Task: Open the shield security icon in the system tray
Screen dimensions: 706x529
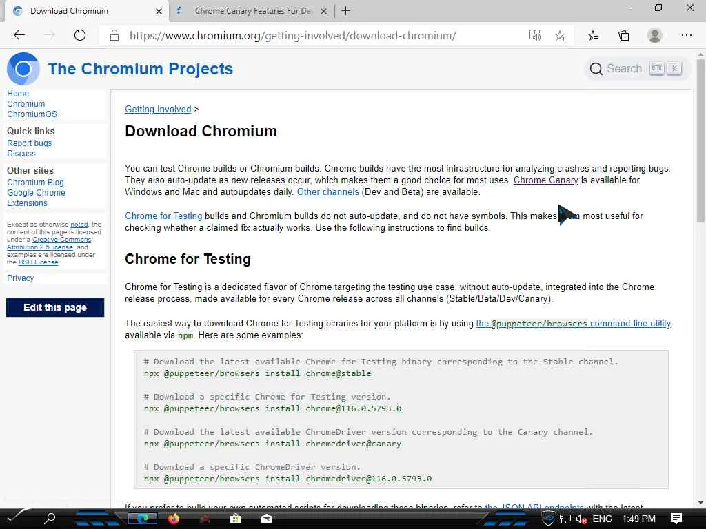Action: (548, 519)
